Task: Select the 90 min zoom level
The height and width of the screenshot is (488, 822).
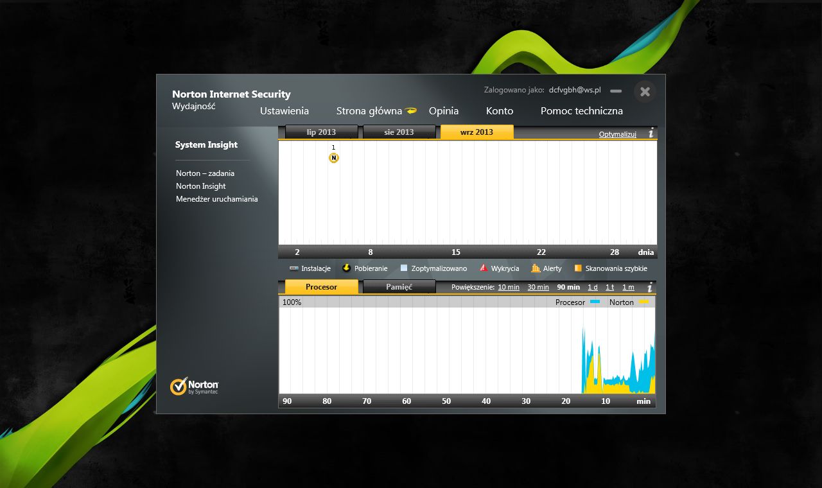Action: pyautogui.click(x=568, y=287)
